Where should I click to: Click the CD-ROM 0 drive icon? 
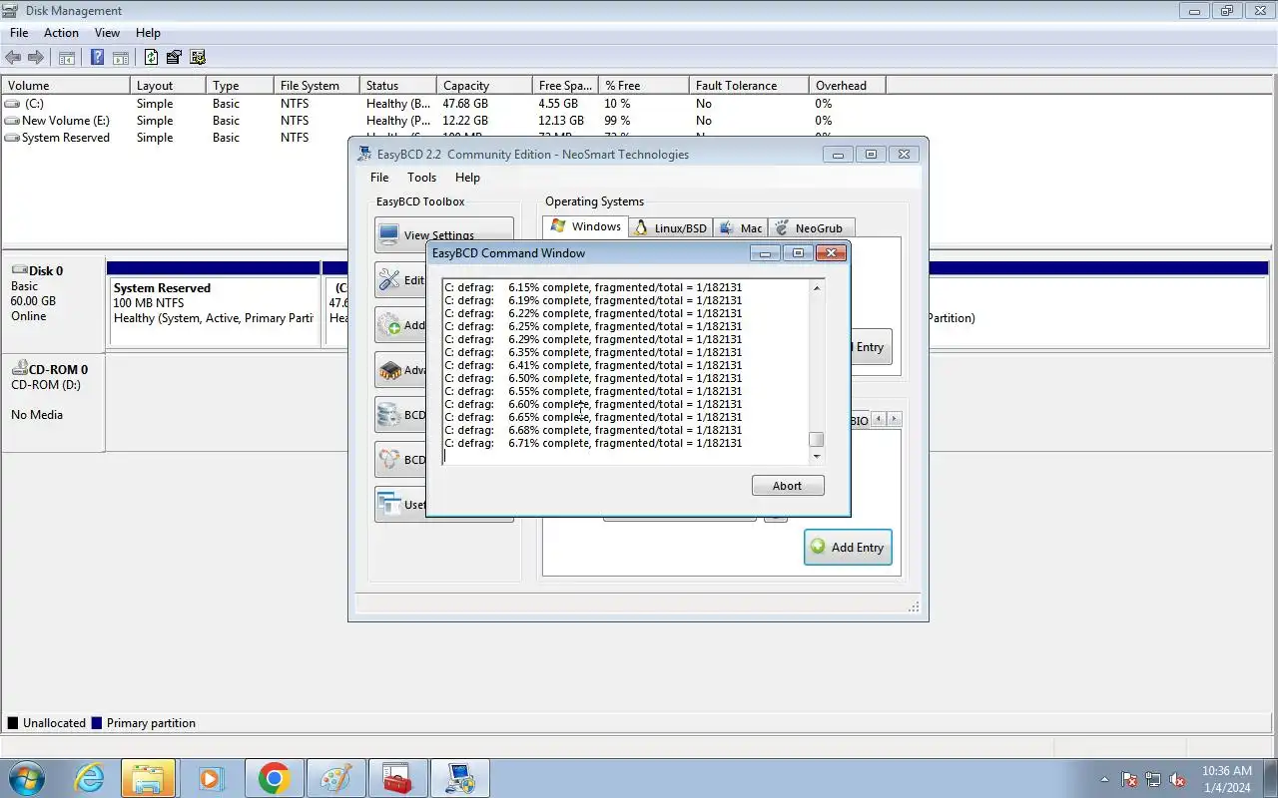point(19,369)
